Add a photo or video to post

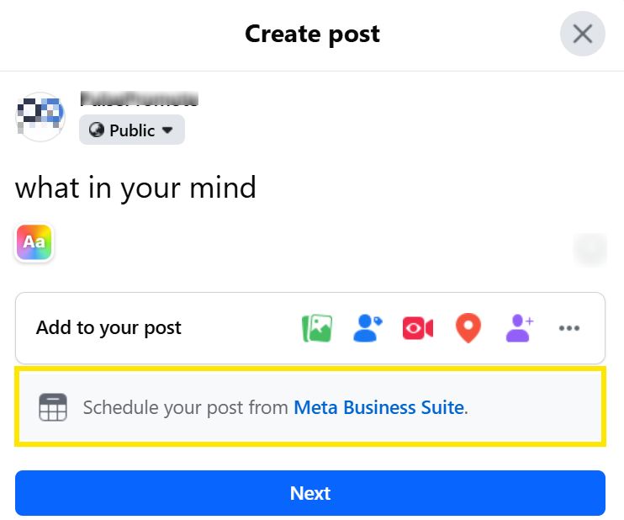[317, 328]
